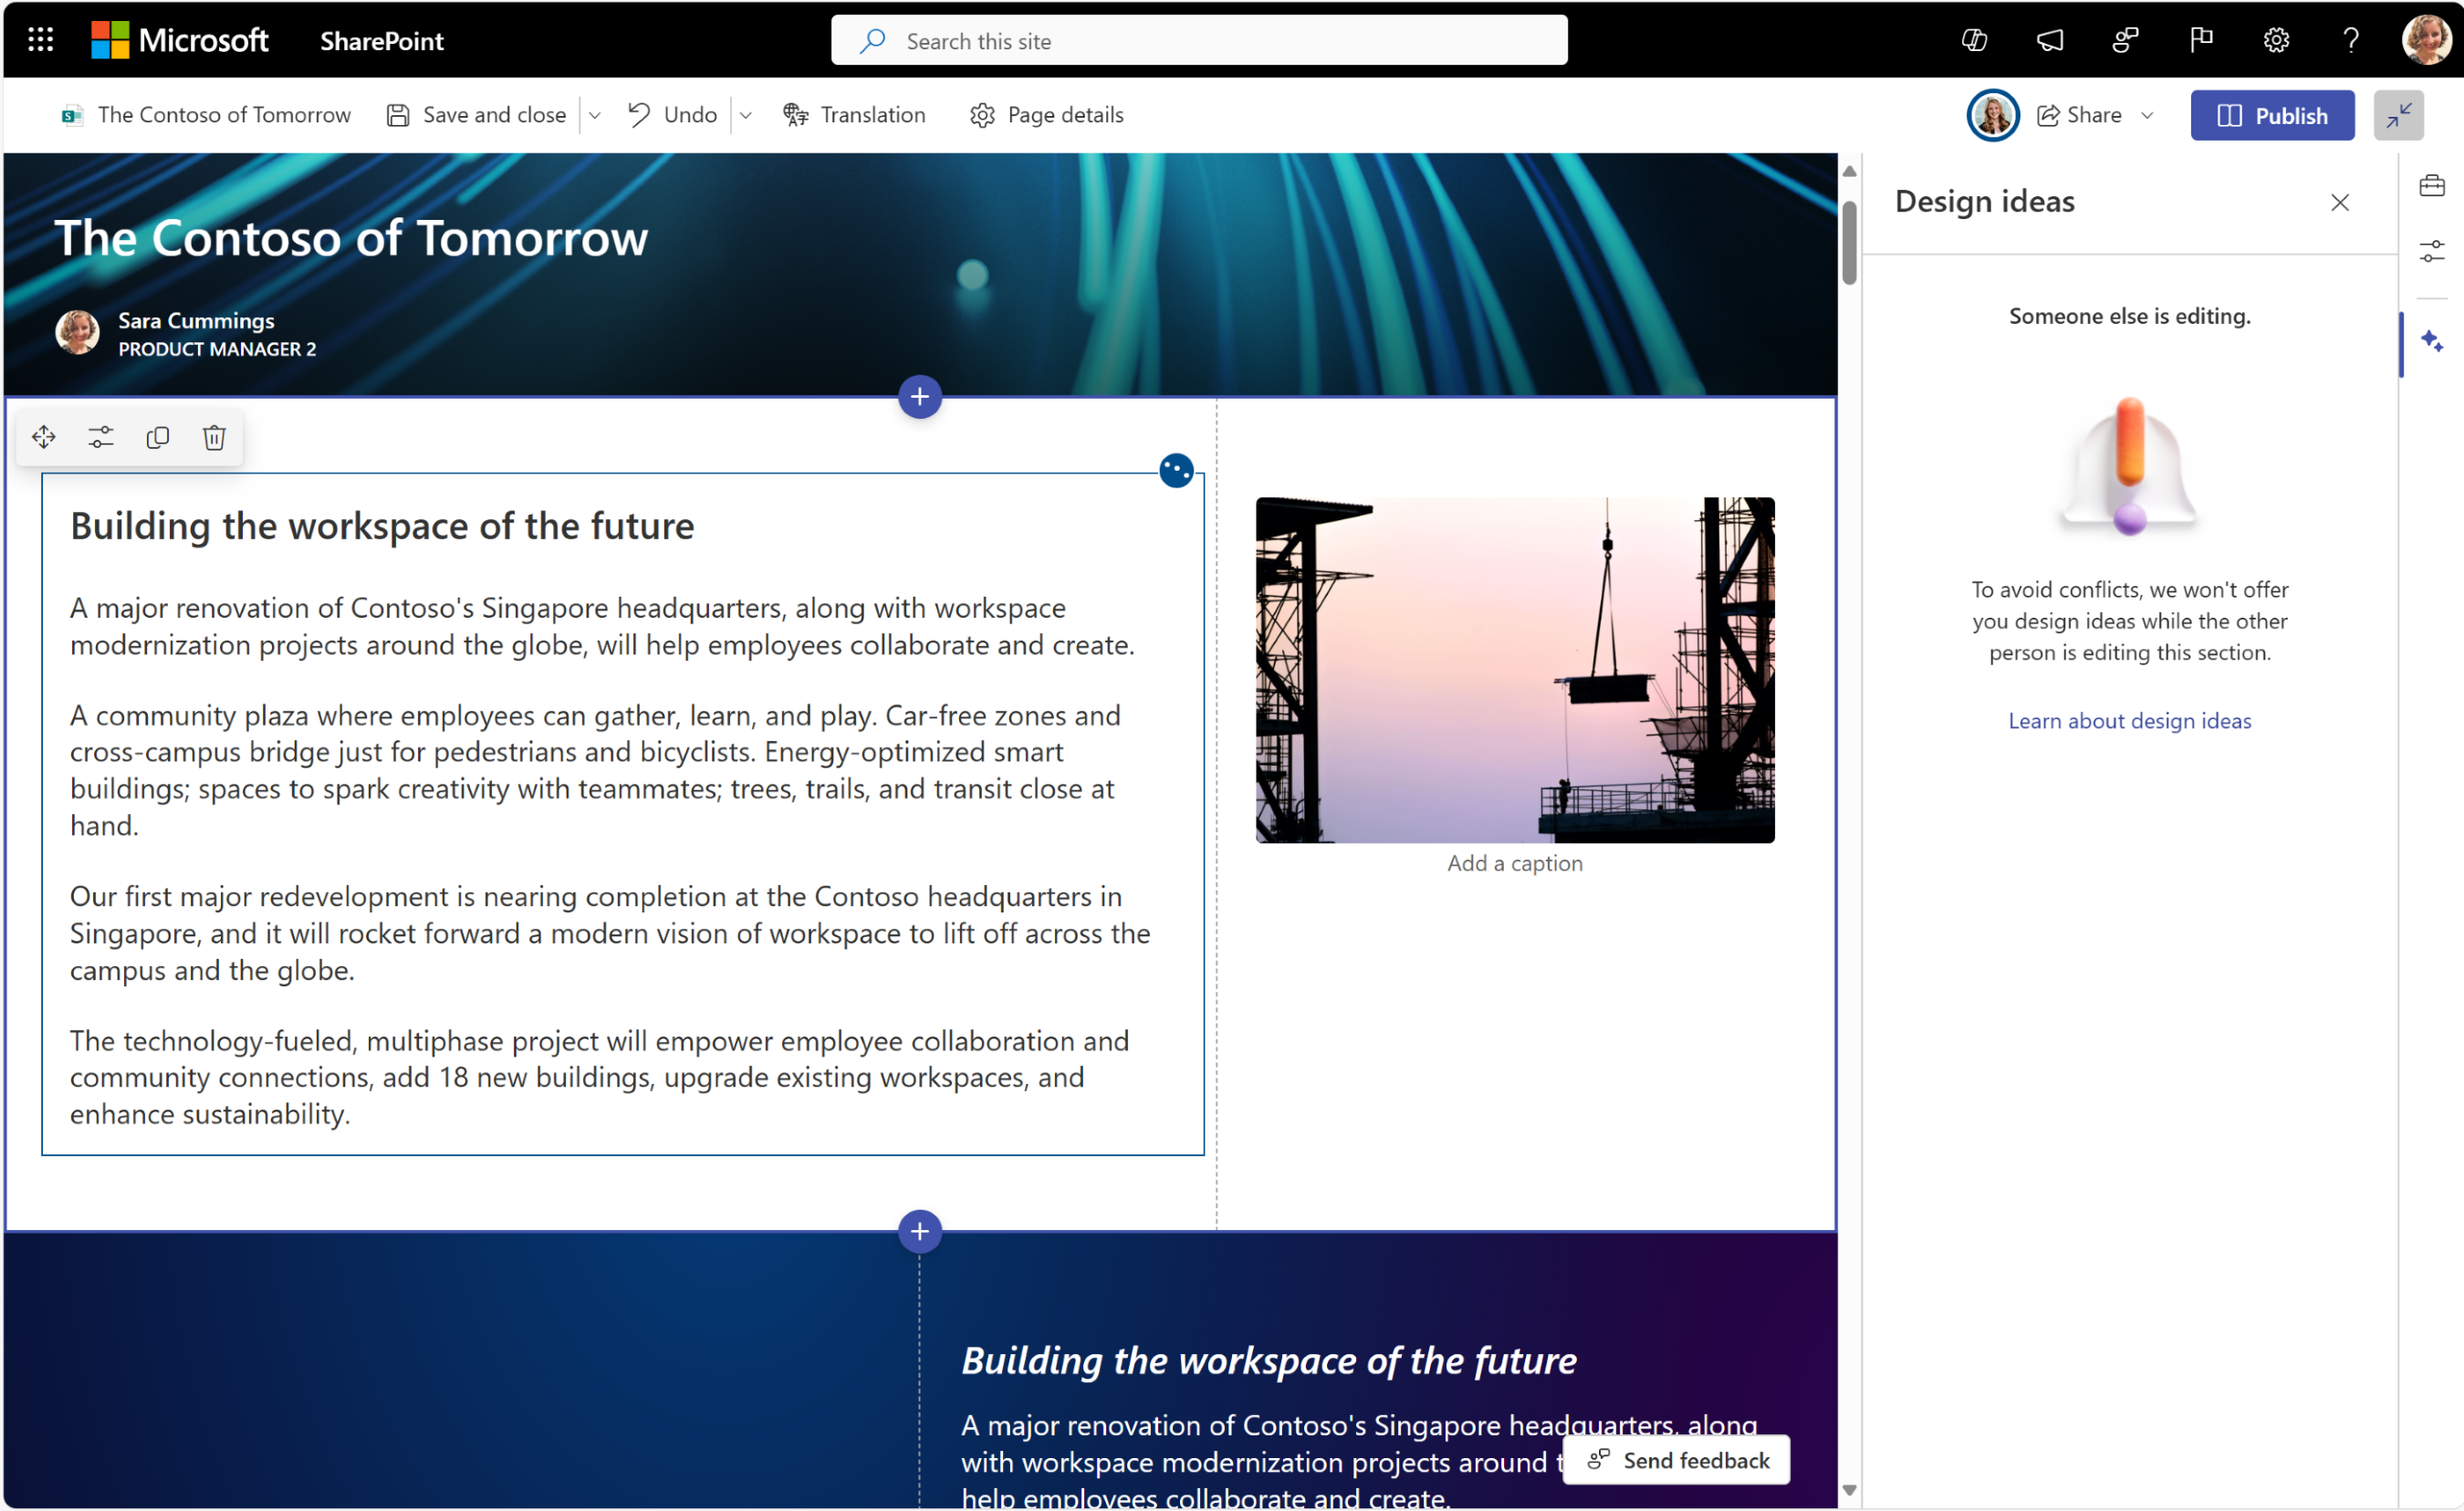The width and height of the screenshot is (2464, 1511).
Task: Open Undo history dropdown arrow
Action: point(747,114)
